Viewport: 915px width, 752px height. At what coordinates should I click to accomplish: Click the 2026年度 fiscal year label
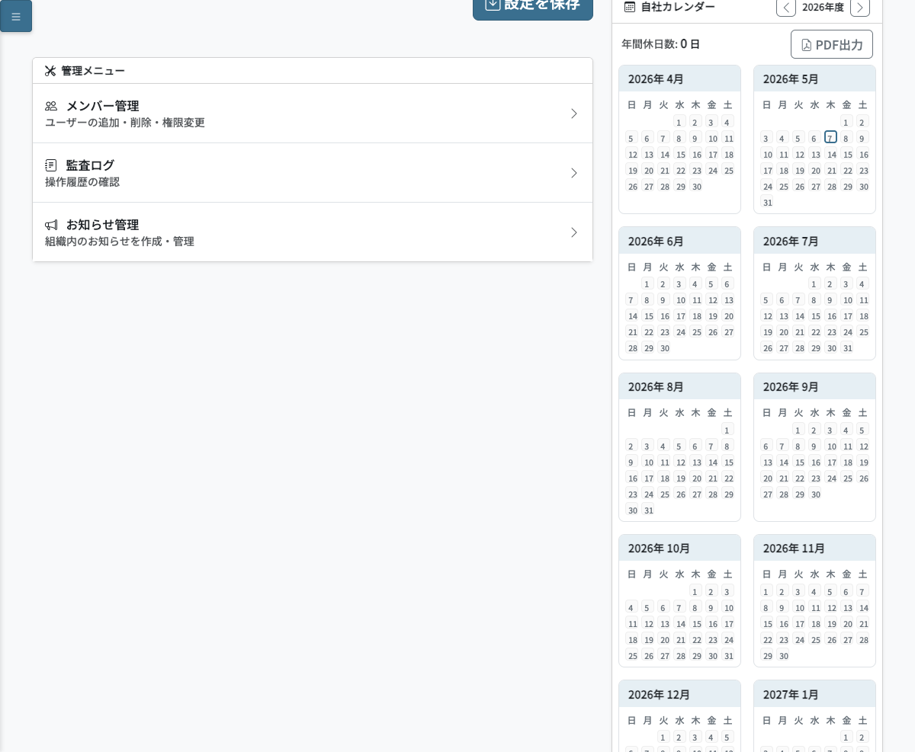[823, 7]
